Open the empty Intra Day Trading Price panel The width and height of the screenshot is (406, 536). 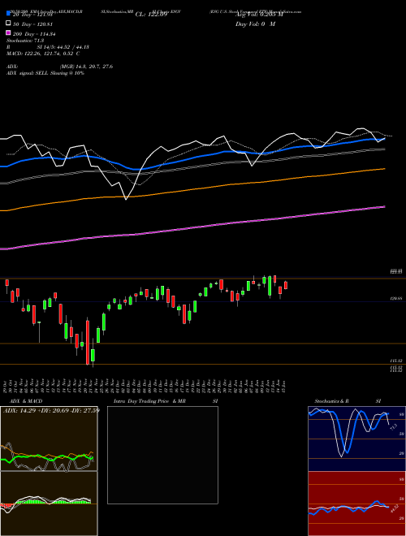[x=162, y=455]
